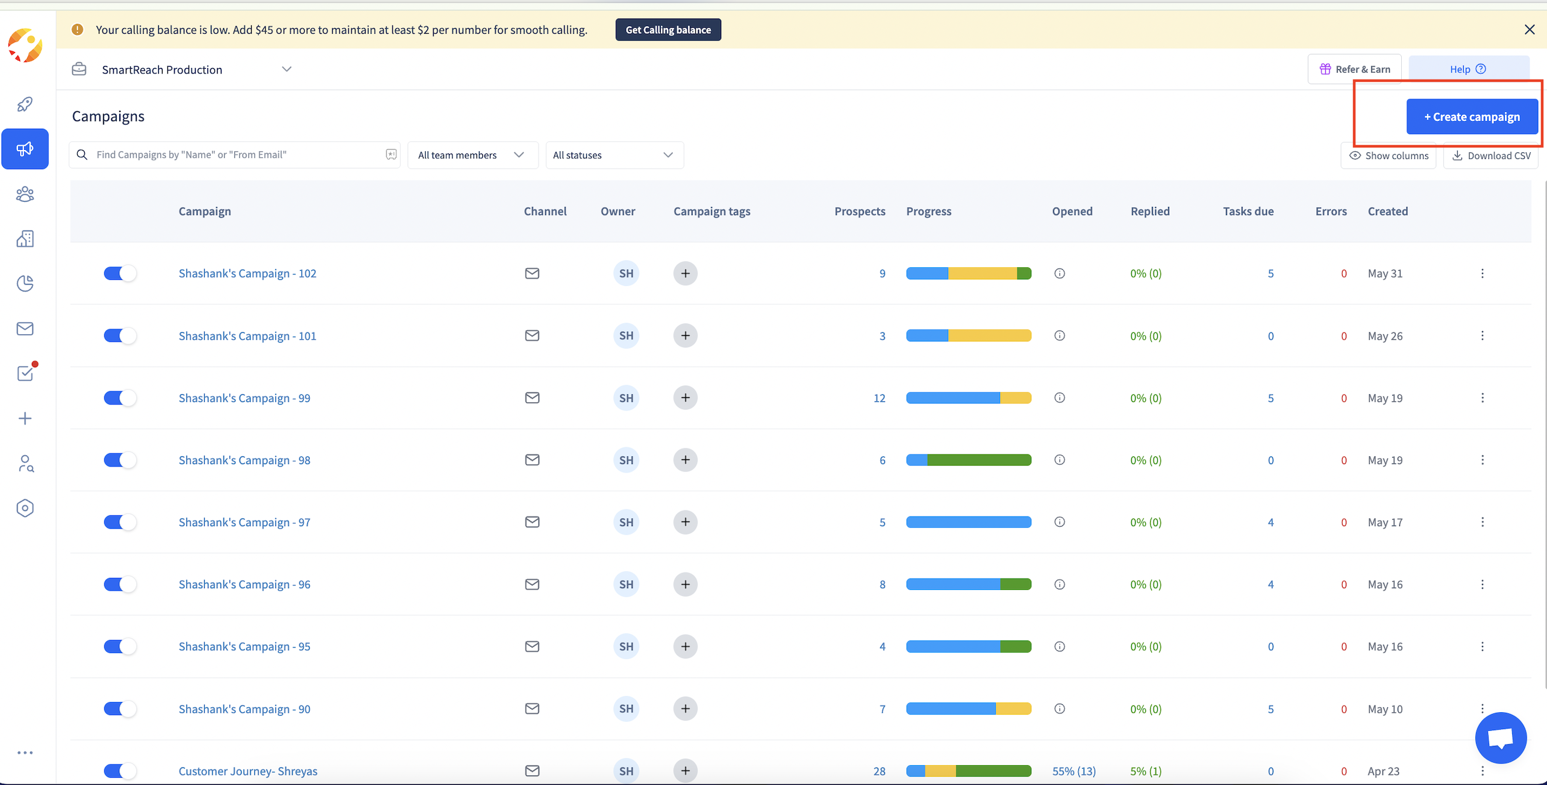Click the info icon for Campaign - 102 opened
Image resolution: width=1547 pixels, height=785 pixels.
[x=1060, y=273]
